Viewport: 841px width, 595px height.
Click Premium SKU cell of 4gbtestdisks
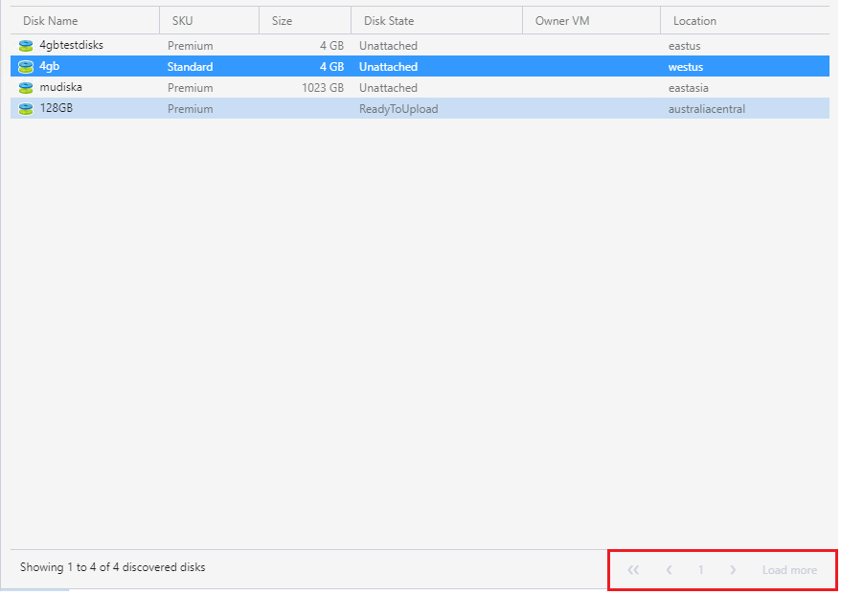pos(190,46)
